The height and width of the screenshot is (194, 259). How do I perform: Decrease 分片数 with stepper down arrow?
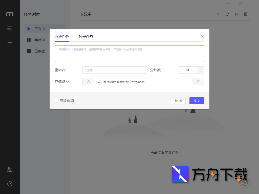point(201,71)
